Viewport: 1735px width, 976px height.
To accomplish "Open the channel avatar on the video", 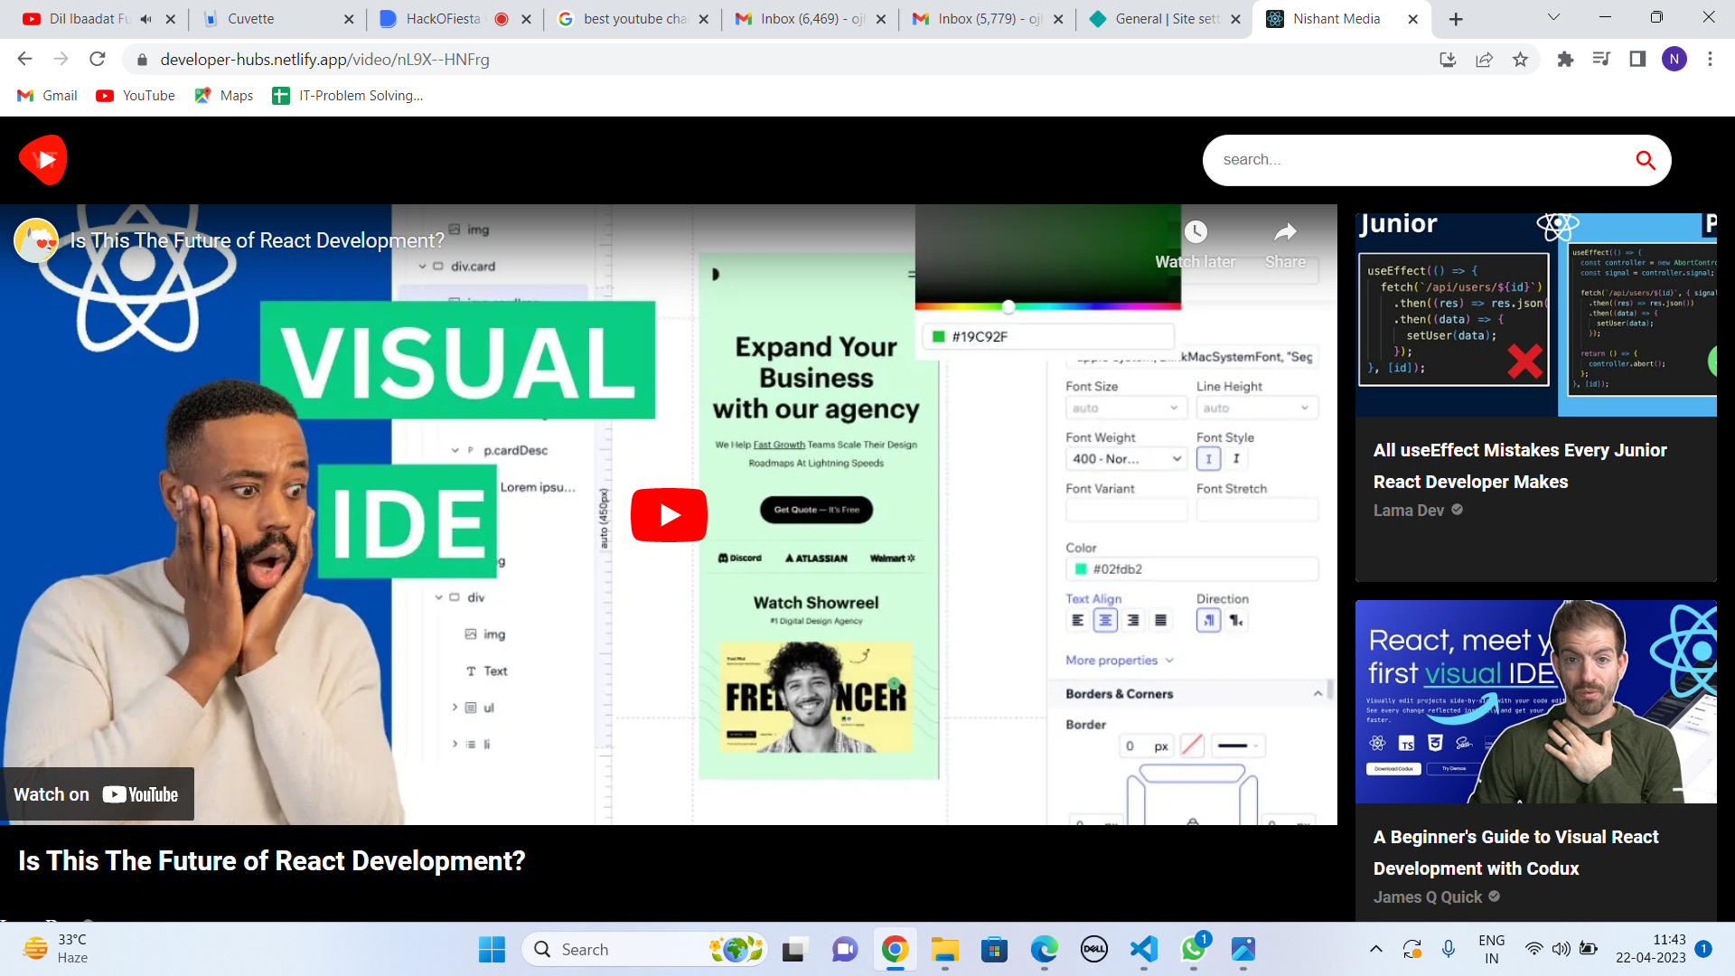I will (36, 240).
